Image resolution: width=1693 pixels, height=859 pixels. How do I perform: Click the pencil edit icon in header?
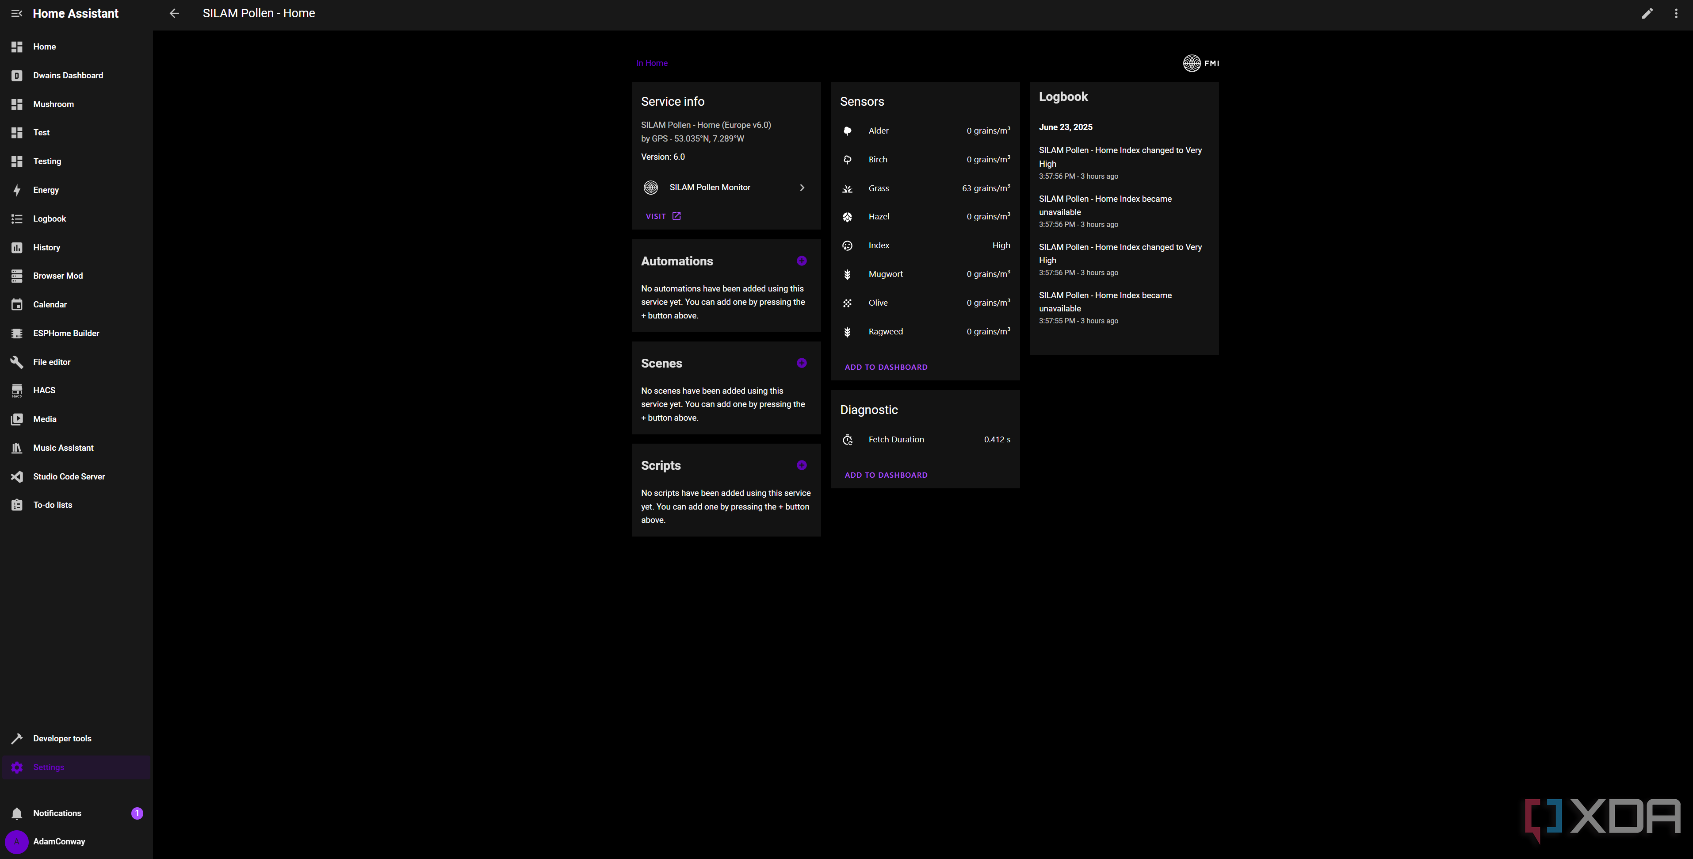point(1647,13)
